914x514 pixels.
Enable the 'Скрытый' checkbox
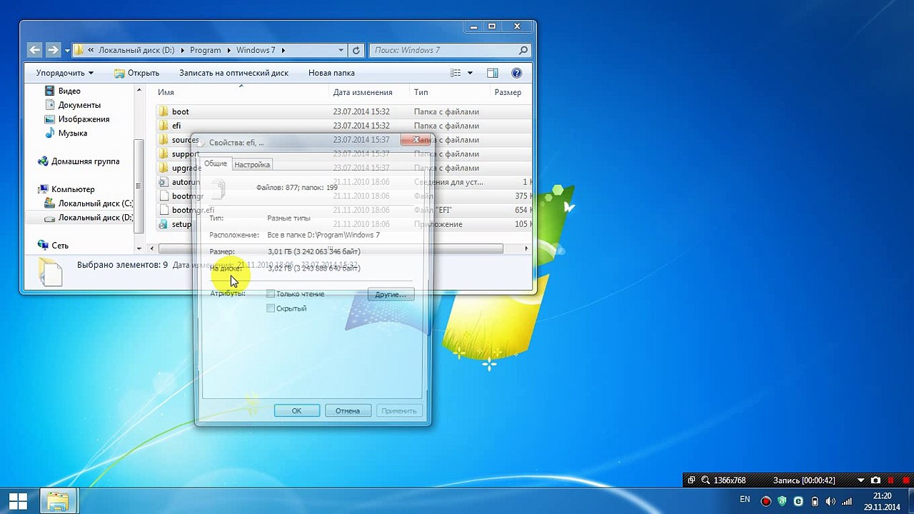tap(271, 308)
